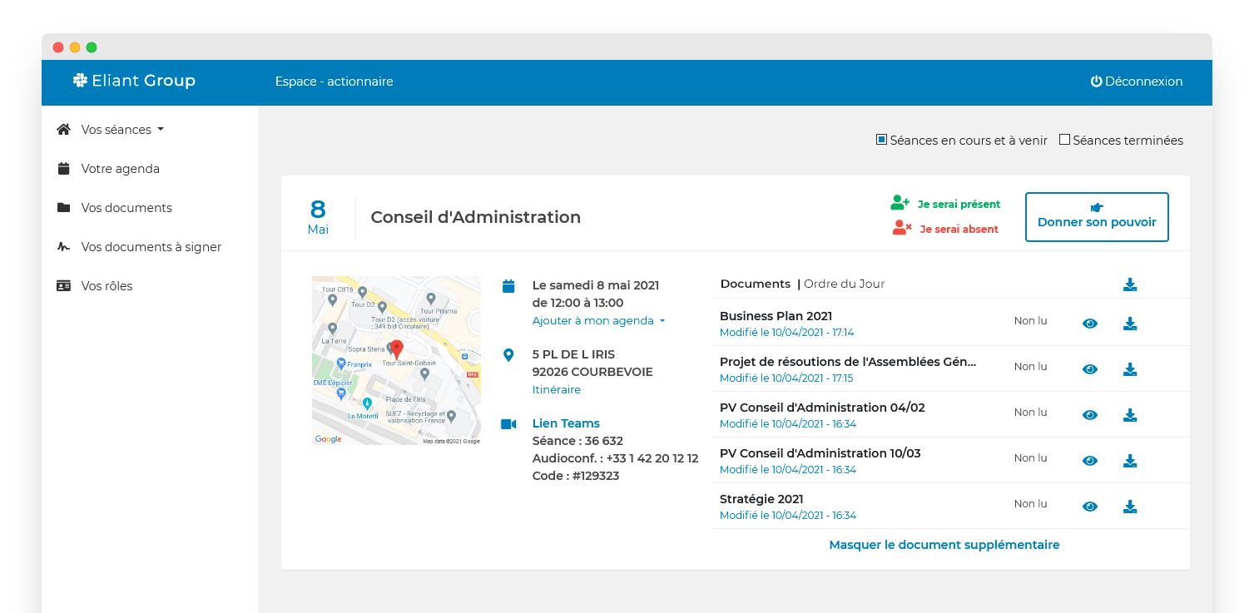The image size is (1254, 613).
Task: View Stratégie 2021 via eye icon
Action: (1090, 507)
